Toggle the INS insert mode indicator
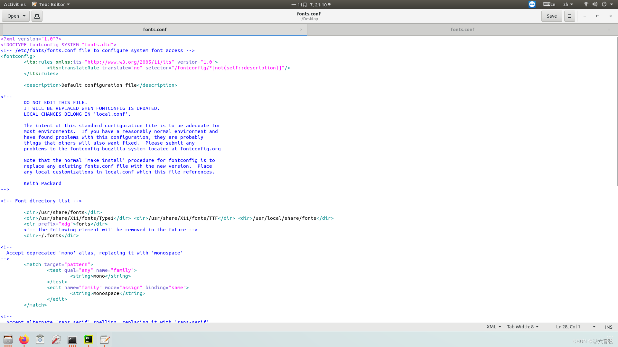The height and width of the screenshot is (347, 618). click(609, 327)
